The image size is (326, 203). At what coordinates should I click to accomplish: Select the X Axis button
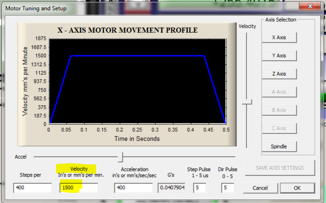[x=279, y=37]
